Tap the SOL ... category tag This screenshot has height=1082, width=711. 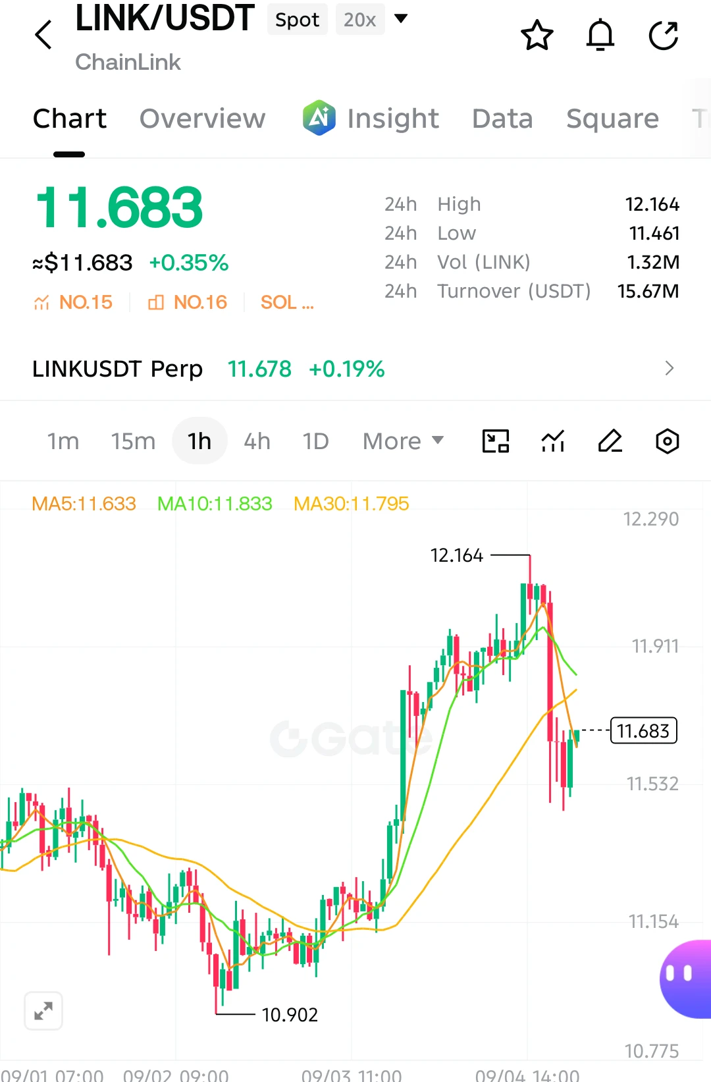pyautogui.click(x=287, y=302)
